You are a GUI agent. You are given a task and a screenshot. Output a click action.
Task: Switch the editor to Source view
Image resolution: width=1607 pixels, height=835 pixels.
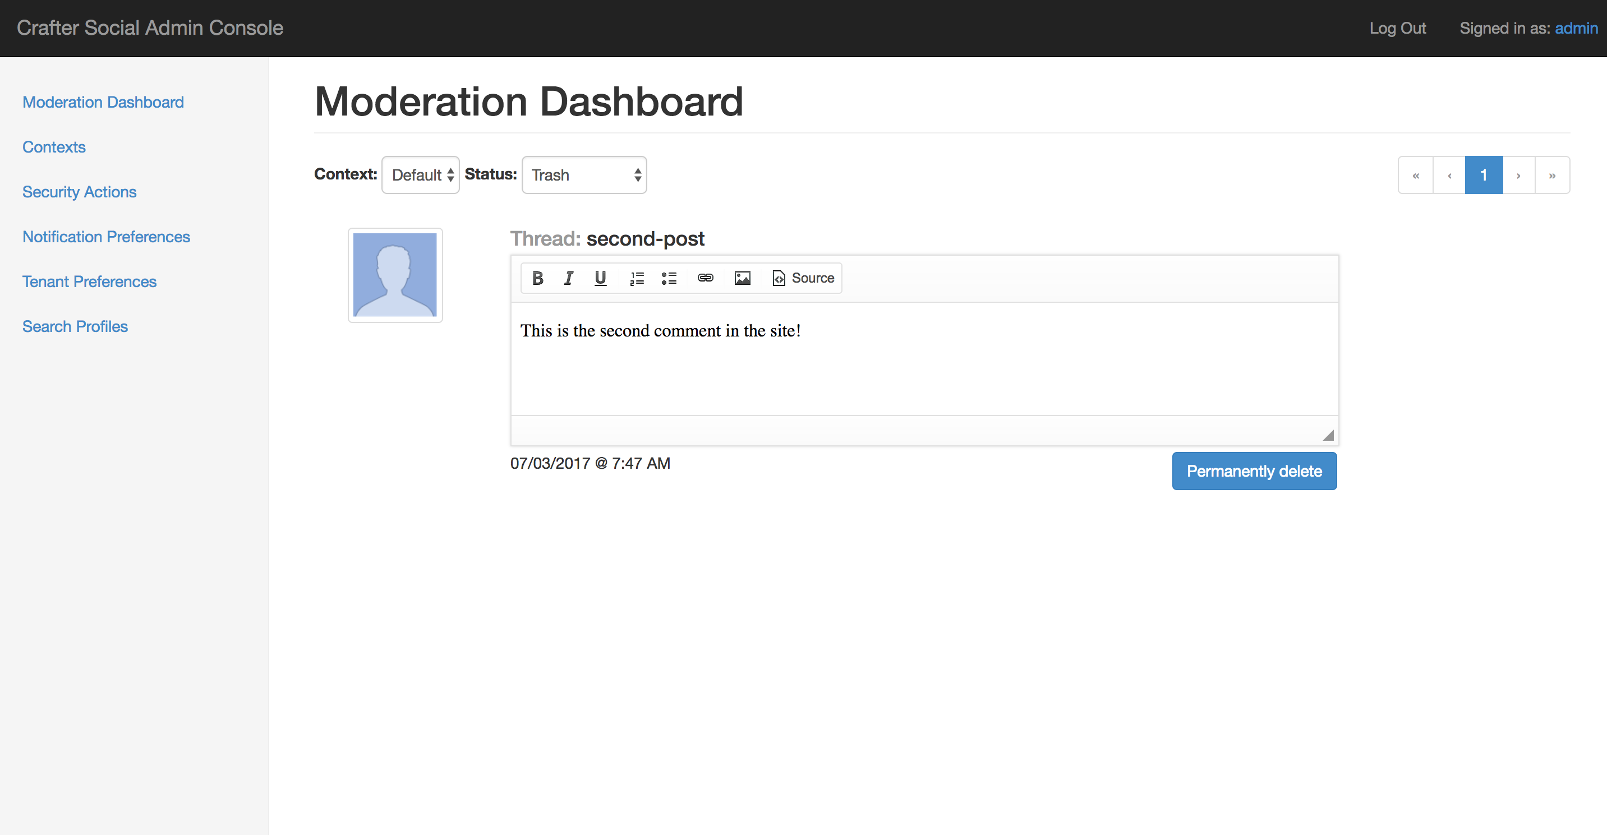point(803,278)
